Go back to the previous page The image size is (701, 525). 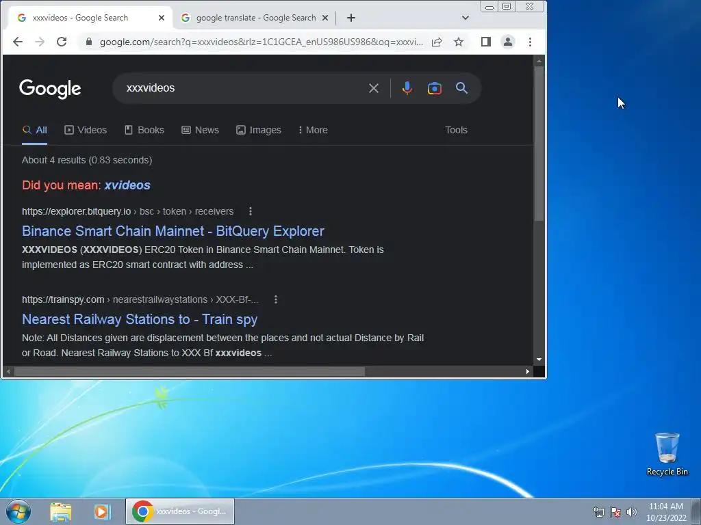(x=17, y=42)
